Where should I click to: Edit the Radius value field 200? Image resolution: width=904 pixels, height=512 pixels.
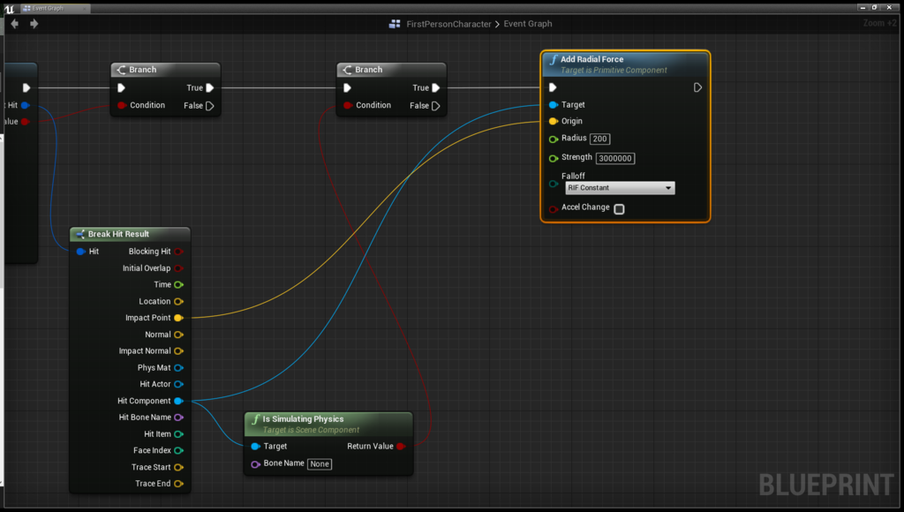coord(599,139)
